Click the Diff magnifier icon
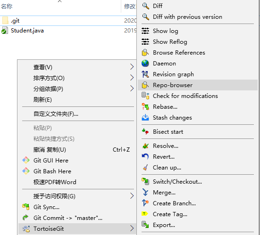The width and height of the screenshot is (260, 235). pyautogui.click(x=145, y=6)
